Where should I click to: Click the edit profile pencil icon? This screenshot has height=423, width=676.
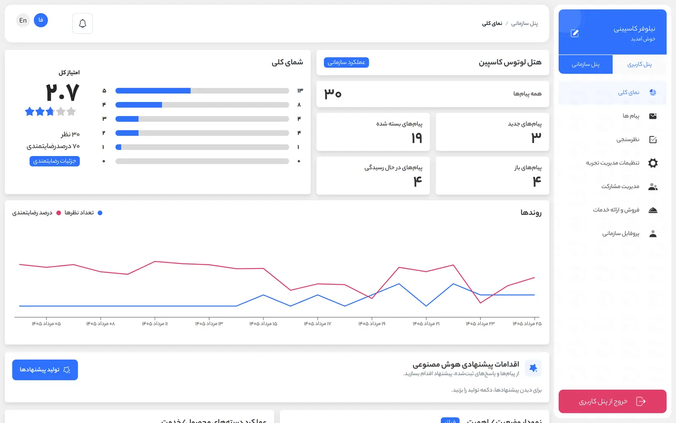[575, 33]
